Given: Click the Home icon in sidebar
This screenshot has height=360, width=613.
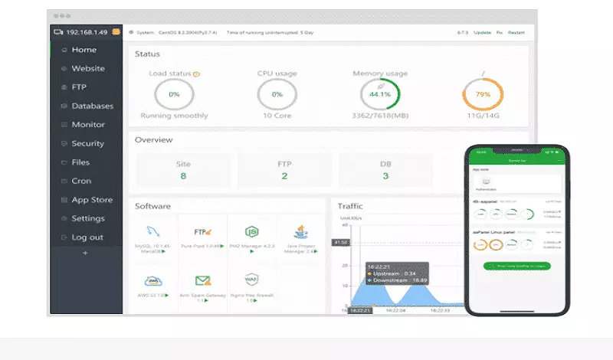Looking at the screenshot, I should tap(64, 50).
